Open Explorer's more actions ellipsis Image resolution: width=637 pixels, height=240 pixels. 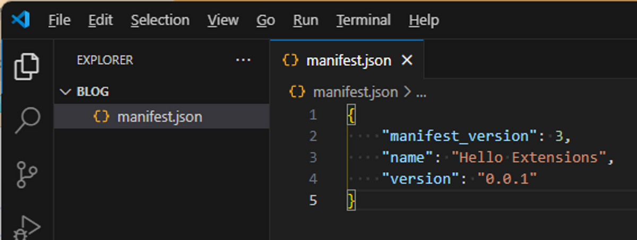click(243, 61)
